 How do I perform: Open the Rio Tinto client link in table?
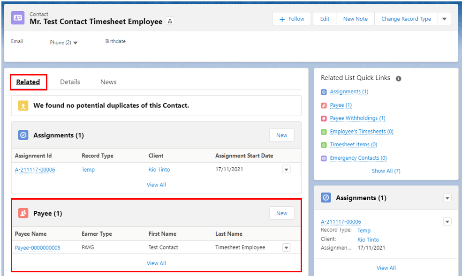159,170
